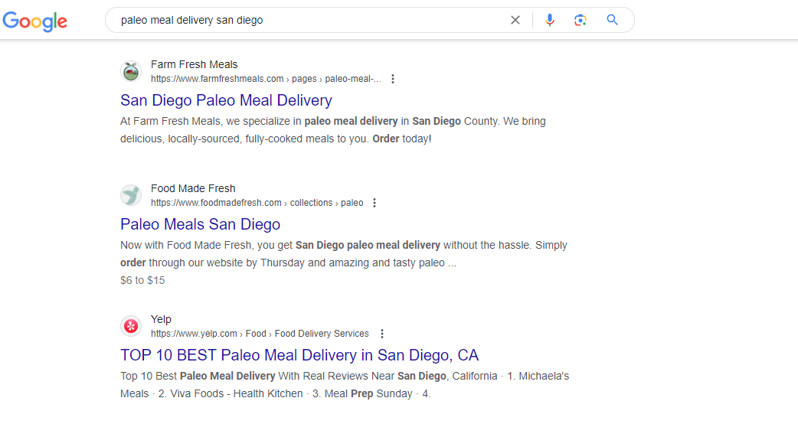798x424 pixels.
Task: Click the Farm Fresh Meals site name
Action: click(x=194, y=64)
